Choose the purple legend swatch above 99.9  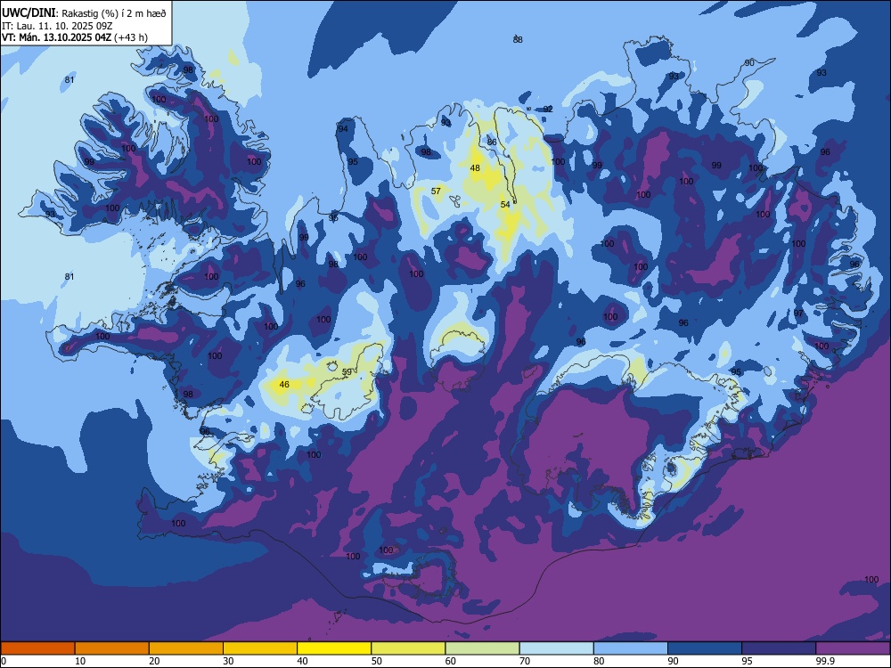[x=853, y=648]
